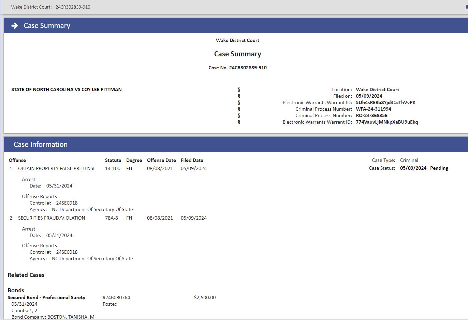Click the Related Cases heading

[26, 275]
